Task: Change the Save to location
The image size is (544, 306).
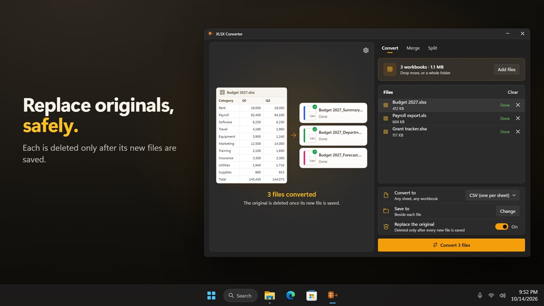Action: click(507, 211)
